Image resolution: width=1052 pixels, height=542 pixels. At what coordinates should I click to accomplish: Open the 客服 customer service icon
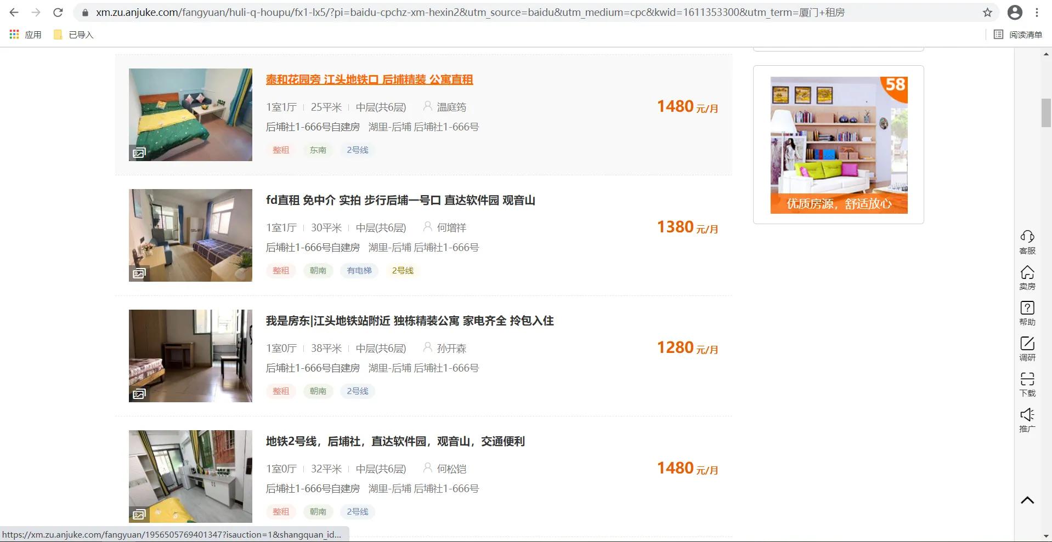pos(1027,242)
